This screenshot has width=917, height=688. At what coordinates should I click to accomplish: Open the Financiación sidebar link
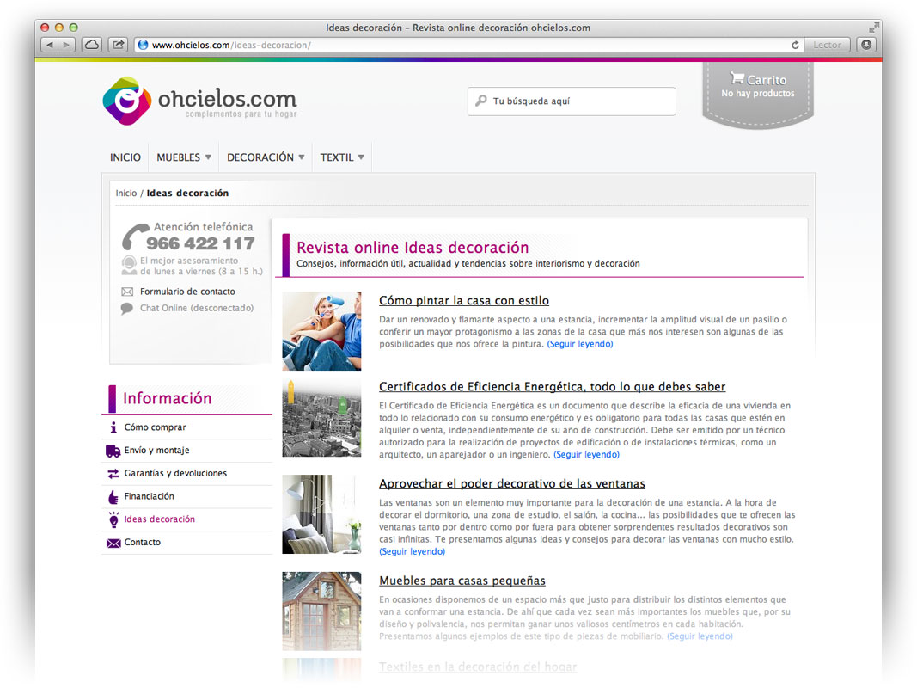click(x=150, y=496)
